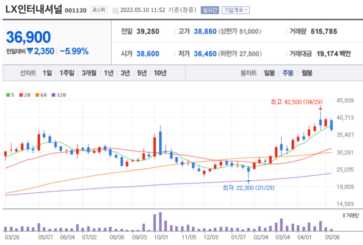Click the 코스피 market badge
Viewport: 363px width, 245px height.
point(99,10)
